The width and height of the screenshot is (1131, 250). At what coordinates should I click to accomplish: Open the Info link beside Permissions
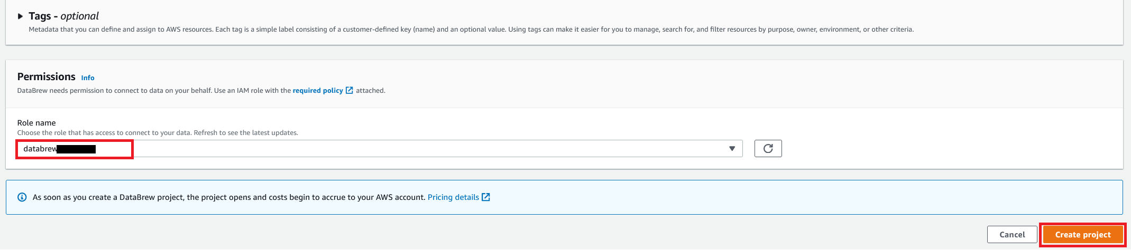[88, 78]
